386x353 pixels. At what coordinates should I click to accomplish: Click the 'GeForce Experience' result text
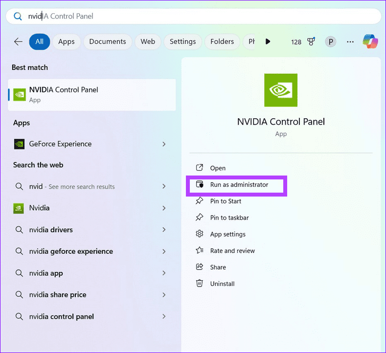pyautogui.click(x=60, y=144)
